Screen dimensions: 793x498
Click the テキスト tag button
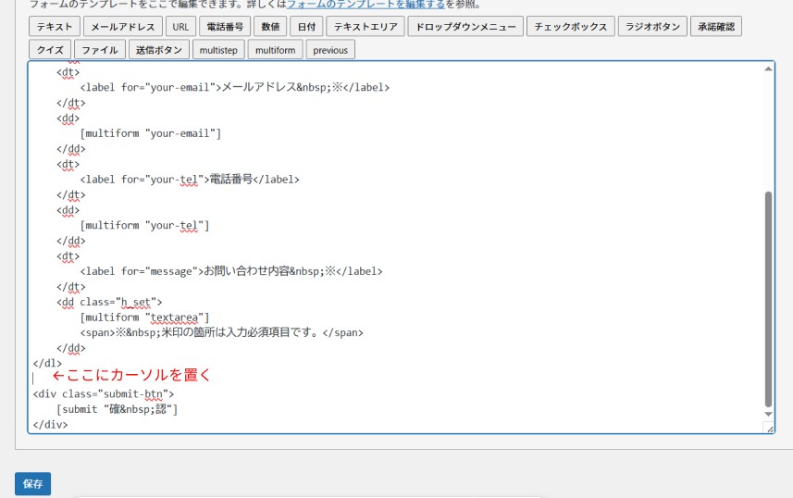(x=54, y=27)
